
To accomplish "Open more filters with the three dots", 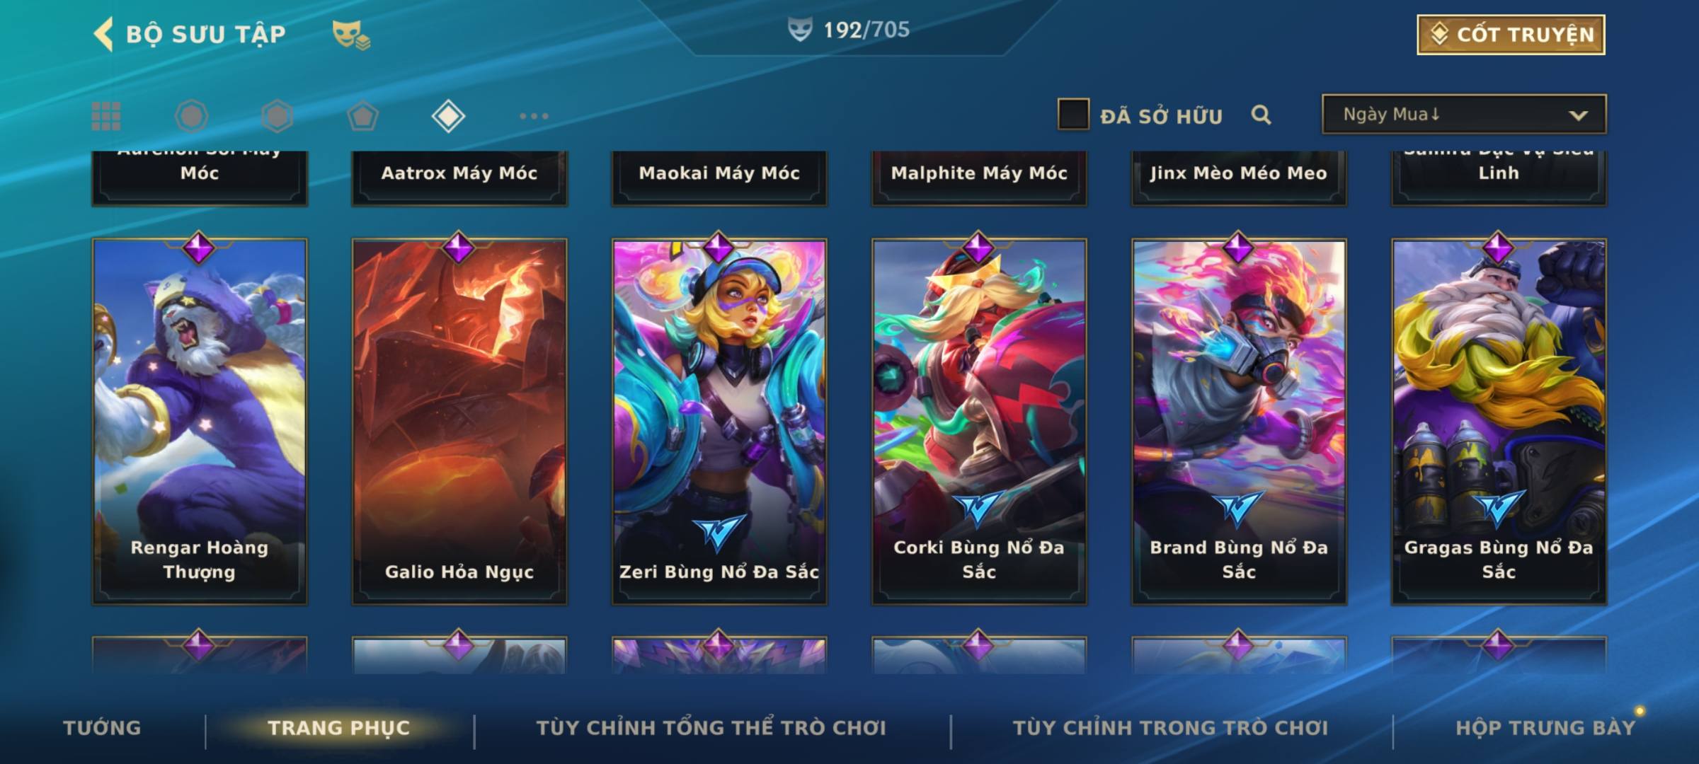I will [x=534, y=116].
